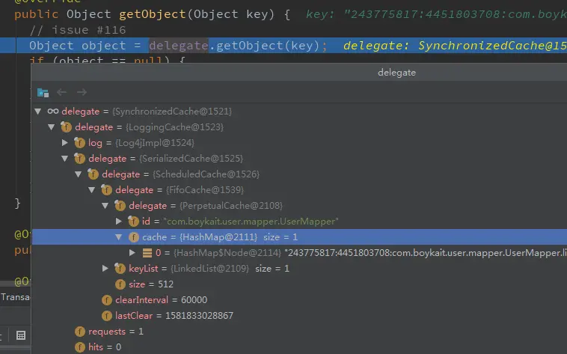The image size is (567, 354).
Task: Click field icon of clearInterval row
Action: [x=107, y=299]
